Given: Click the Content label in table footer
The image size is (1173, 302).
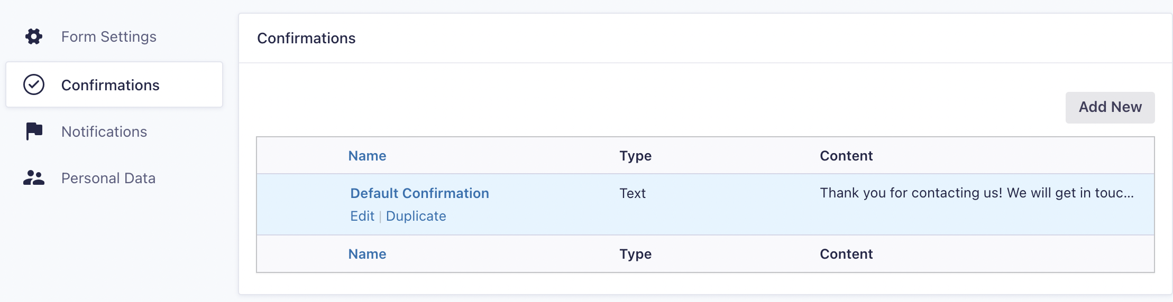Looking at the screenshot, I should [846, 254].
